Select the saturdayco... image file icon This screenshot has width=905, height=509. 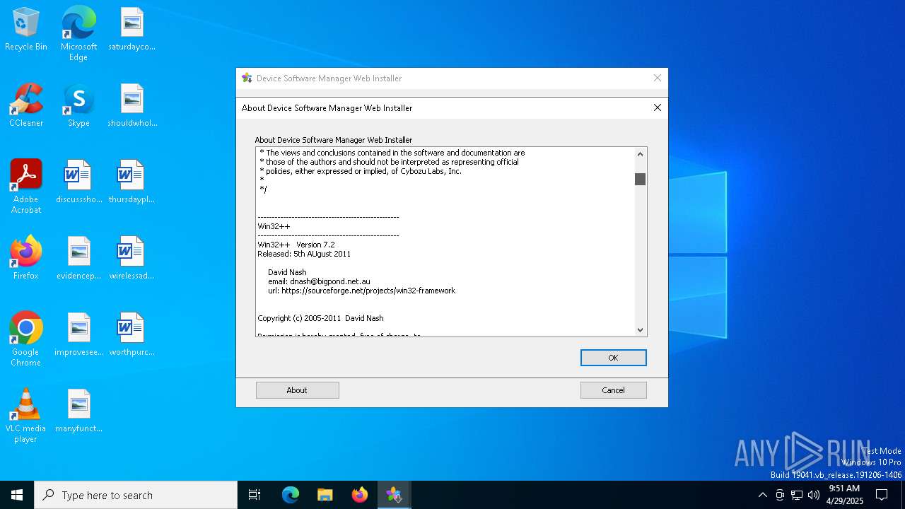[132, 30]
